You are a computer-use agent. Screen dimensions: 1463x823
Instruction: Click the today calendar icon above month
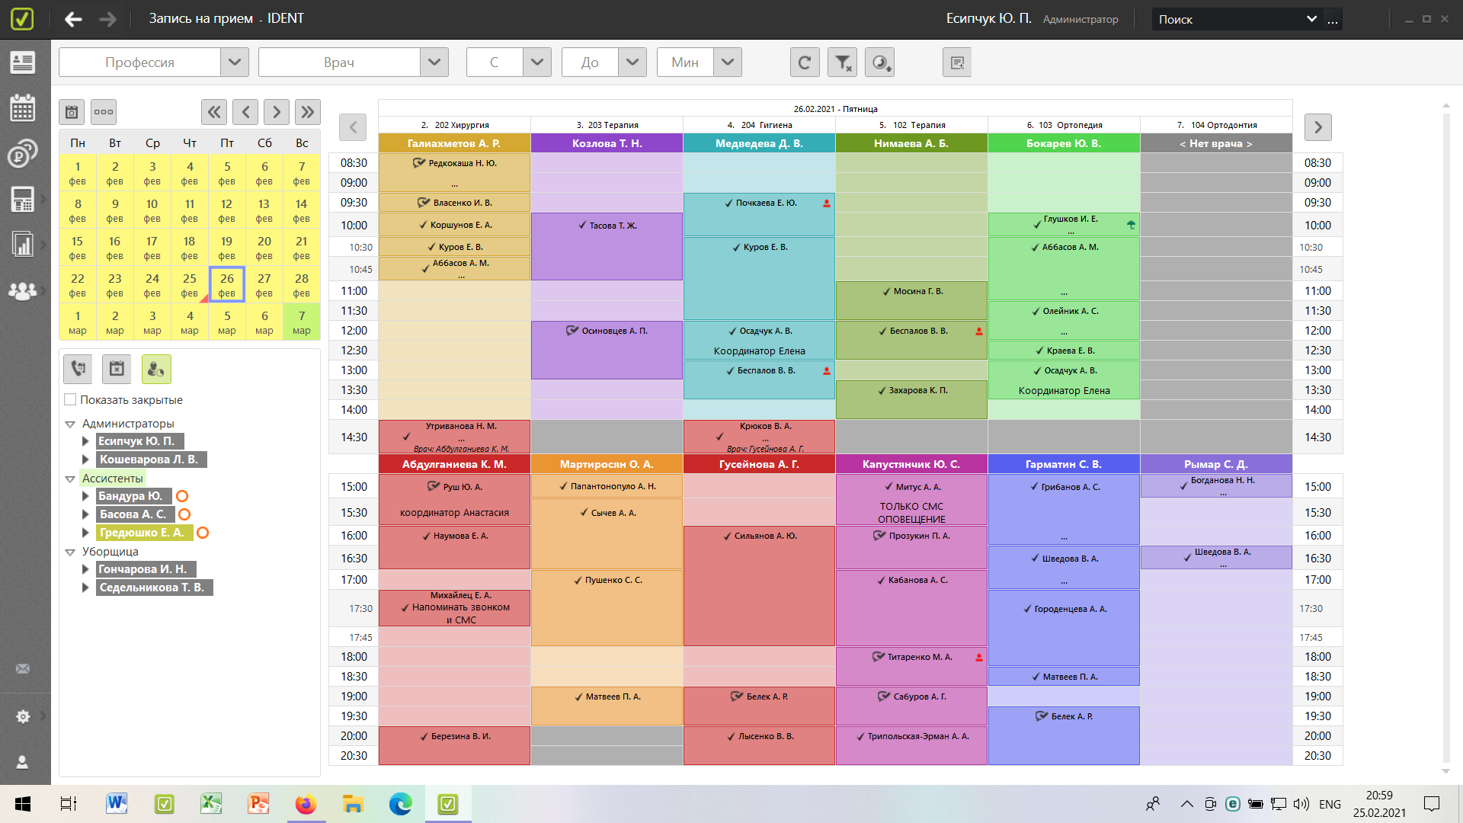point(72,112)
